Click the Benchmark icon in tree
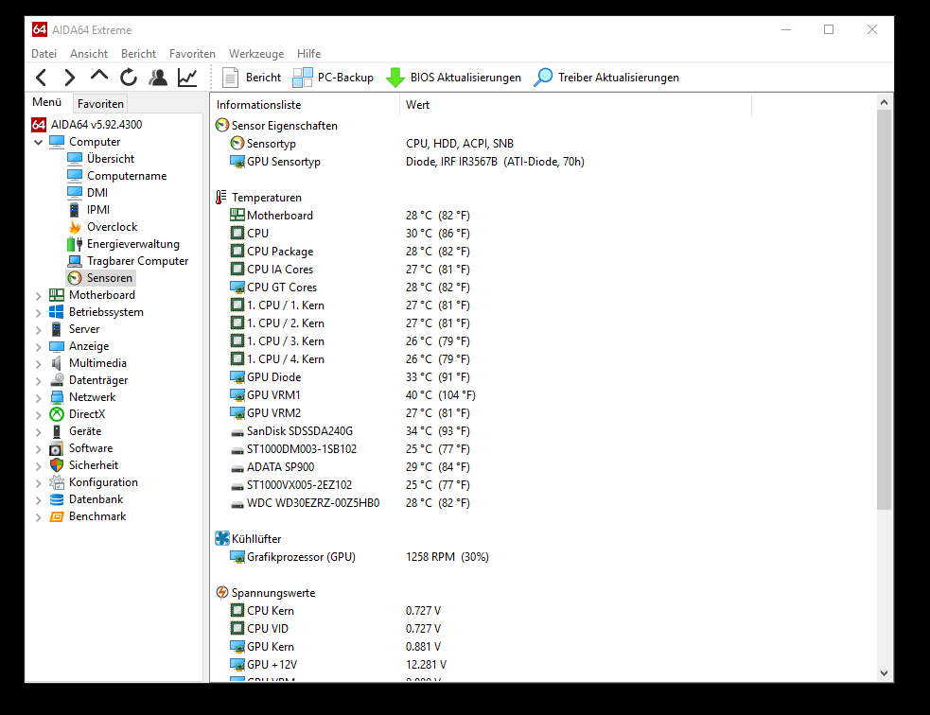Screen dimensions: 930x715 pos(57,517)
